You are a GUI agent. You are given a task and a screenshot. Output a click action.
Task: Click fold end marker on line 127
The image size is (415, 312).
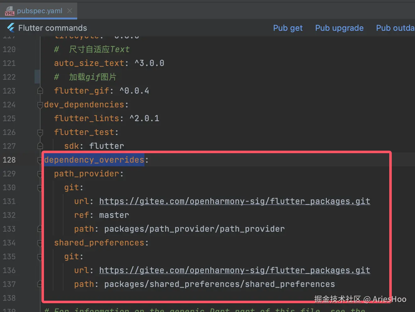[x=40, y=146]
